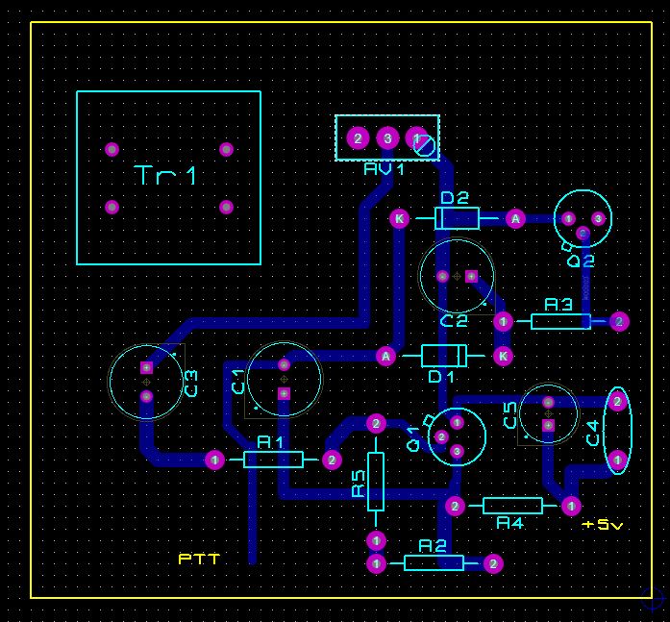670x622 pixels.
Task: Click the square pad of capacitor C5
Action: 548,425
